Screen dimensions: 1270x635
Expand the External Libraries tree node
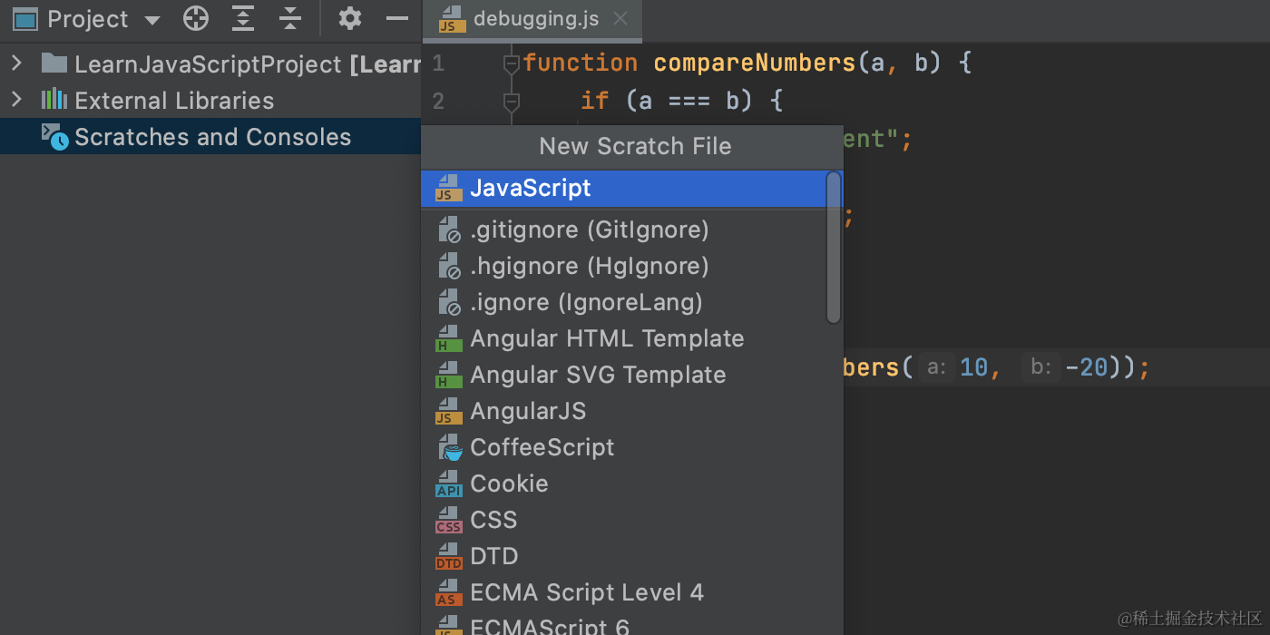(16, 100)
